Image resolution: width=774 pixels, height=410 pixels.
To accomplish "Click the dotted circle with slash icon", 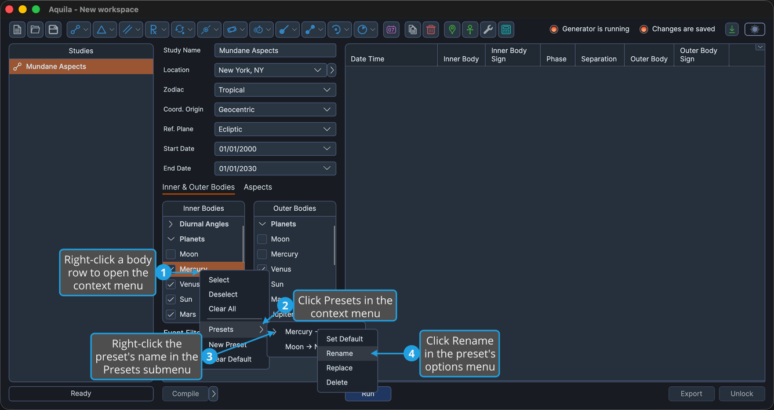I will click(209, 30).
